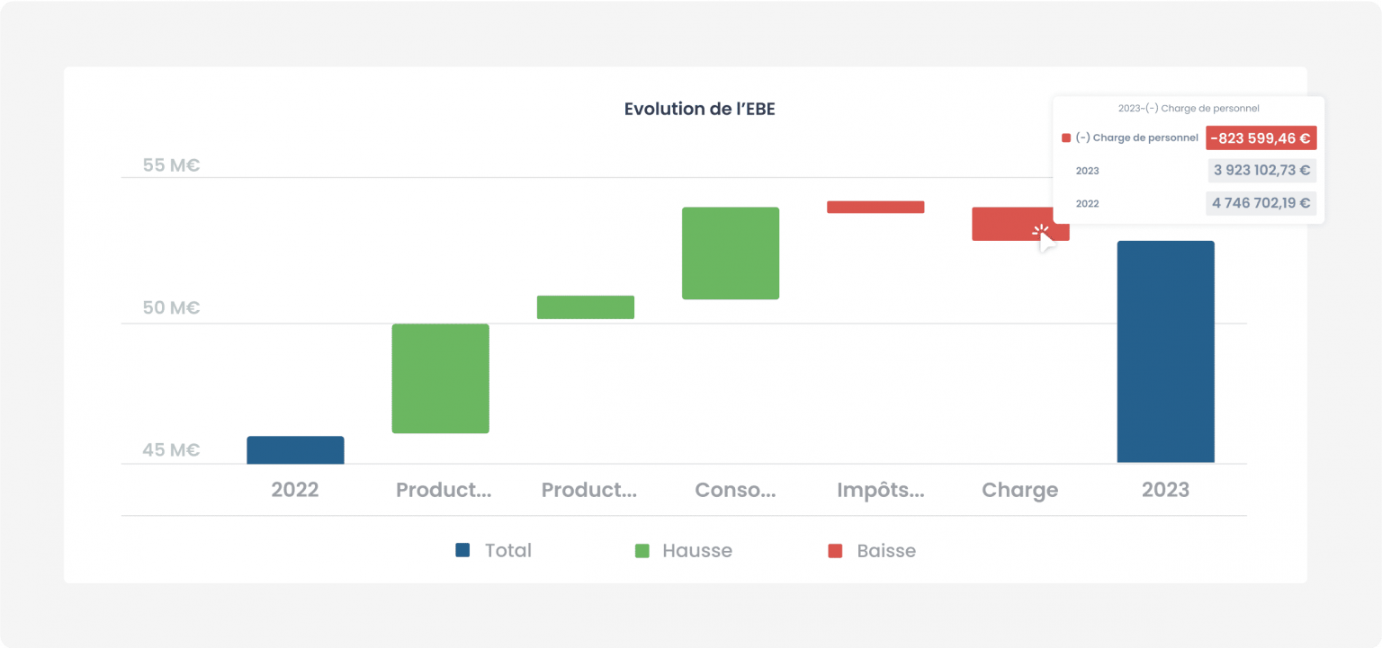Click the red tooltip marker beside Charge de personnel
The width and height of the screenshot is (1382, 648).
pos(1066,138)
